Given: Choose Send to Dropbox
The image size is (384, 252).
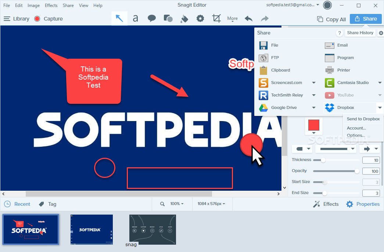Looking at the screenshot, I should pos(363,119).
